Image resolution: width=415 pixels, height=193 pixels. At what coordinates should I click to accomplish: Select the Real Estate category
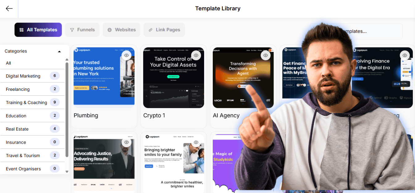coord(32,129)
